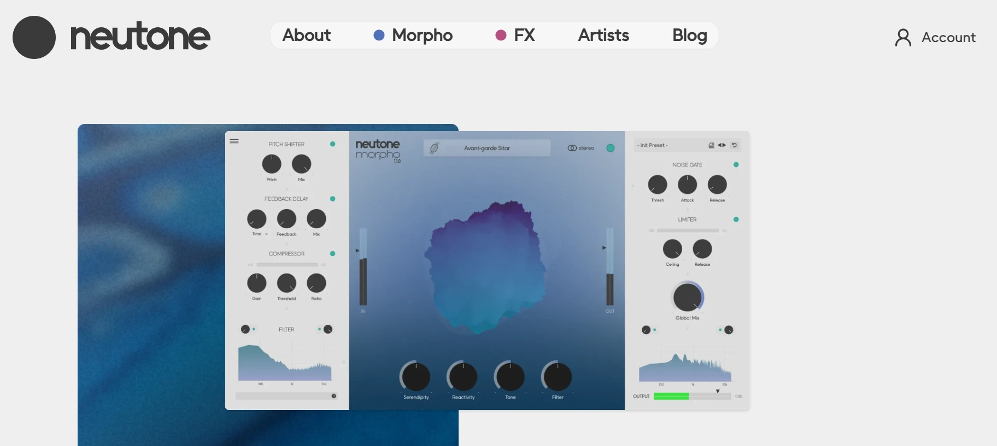Viewport: 997px width, 446px height.
Task: Click the small right knob under Global Mix
Action: pos(729,330)
